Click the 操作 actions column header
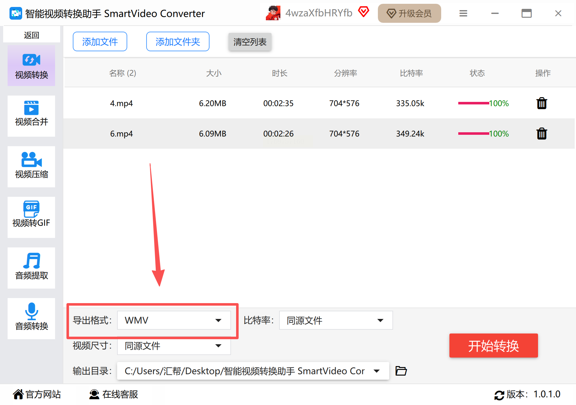 click(x=543, y=73)
